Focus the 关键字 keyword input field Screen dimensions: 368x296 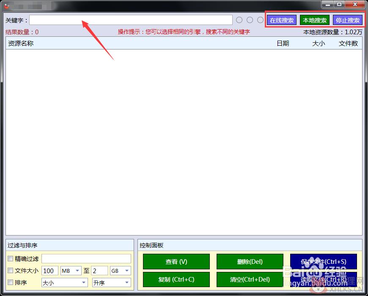pos(131,20)
